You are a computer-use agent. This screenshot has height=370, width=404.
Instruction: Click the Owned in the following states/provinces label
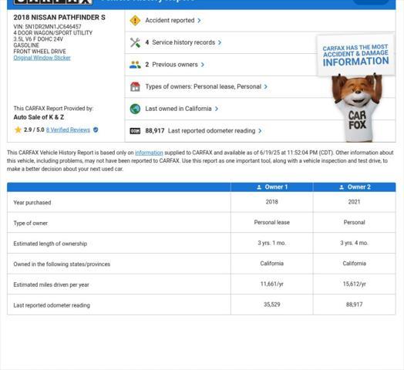coord(62,264)
